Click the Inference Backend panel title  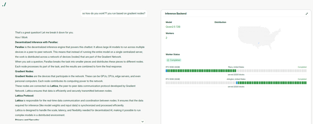pyautogui.click(x=176, y=14)
